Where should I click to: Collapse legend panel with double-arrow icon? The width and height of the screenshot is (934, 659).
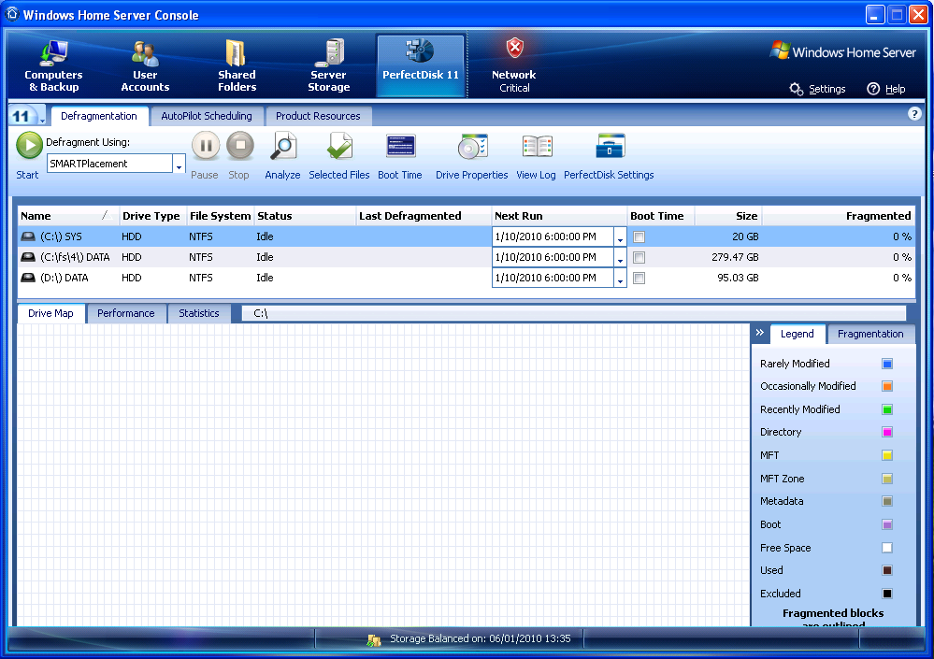(759, 333)
